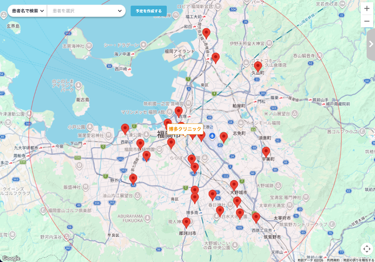Click the 志免町 town label
The image size is (375, 262).
pyautogui.click(x=239, y=133)
